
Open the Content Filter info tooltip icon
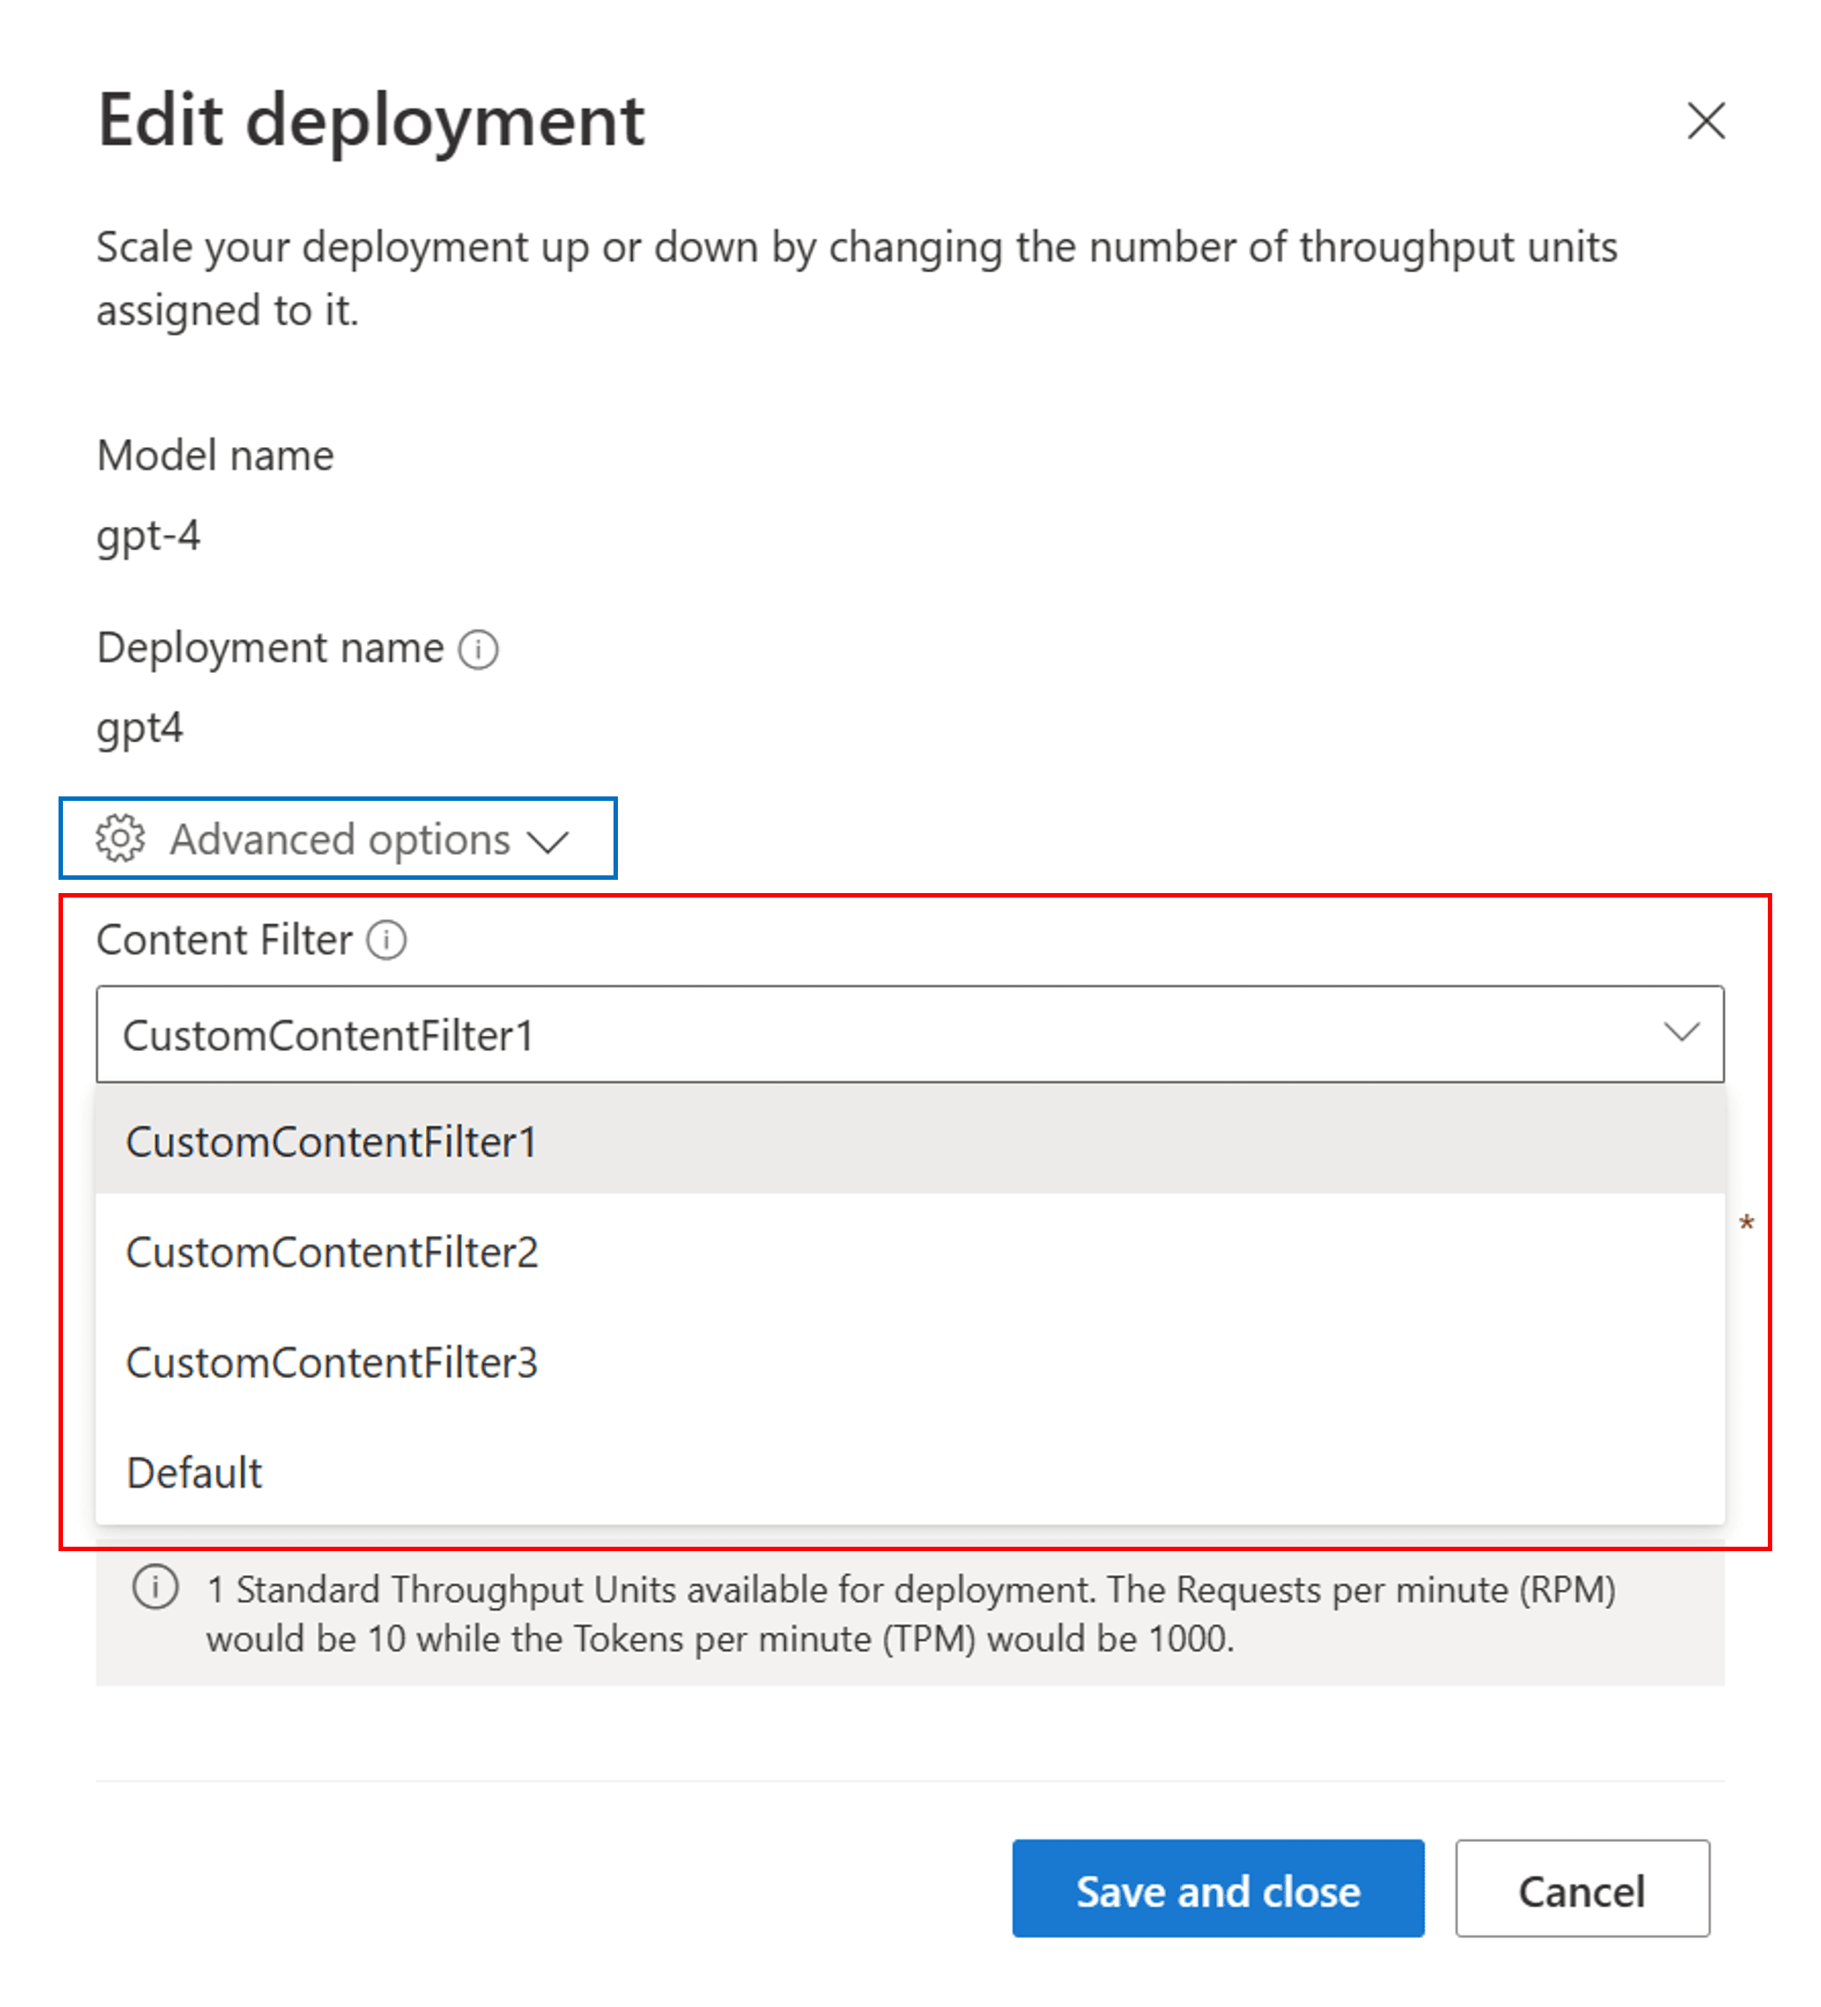click(x=386, y=940)
